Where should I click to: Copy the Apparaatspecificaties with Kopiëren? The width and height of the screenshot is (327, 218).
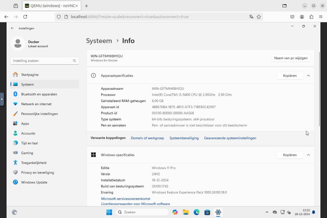[290, 76]
